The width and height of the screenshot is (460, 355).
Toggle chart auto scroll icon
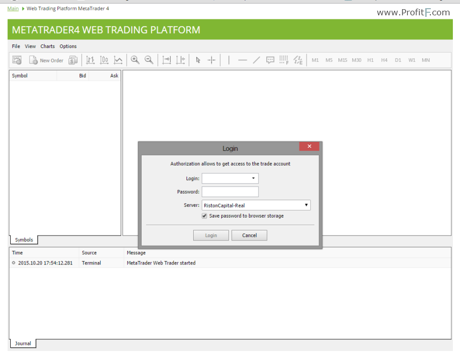coord(166,60)
